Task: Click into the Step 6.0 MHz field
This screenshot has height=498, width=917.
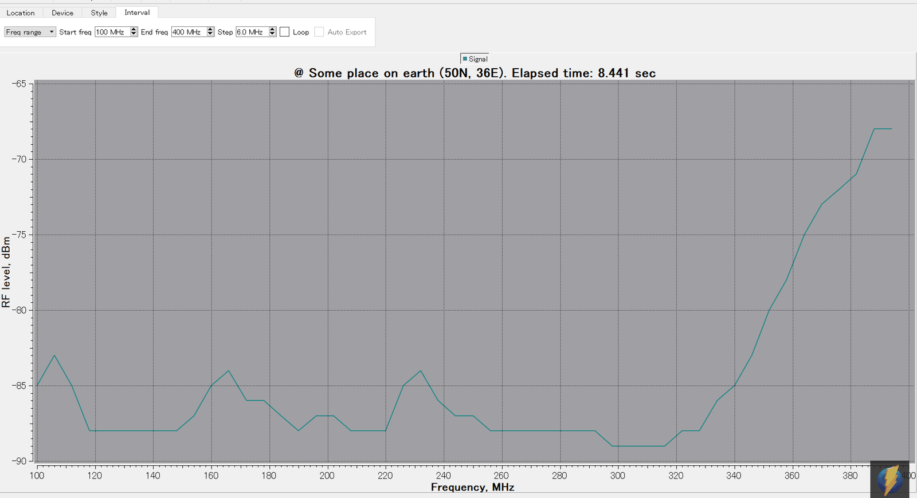Action: [x=252, y=32]
